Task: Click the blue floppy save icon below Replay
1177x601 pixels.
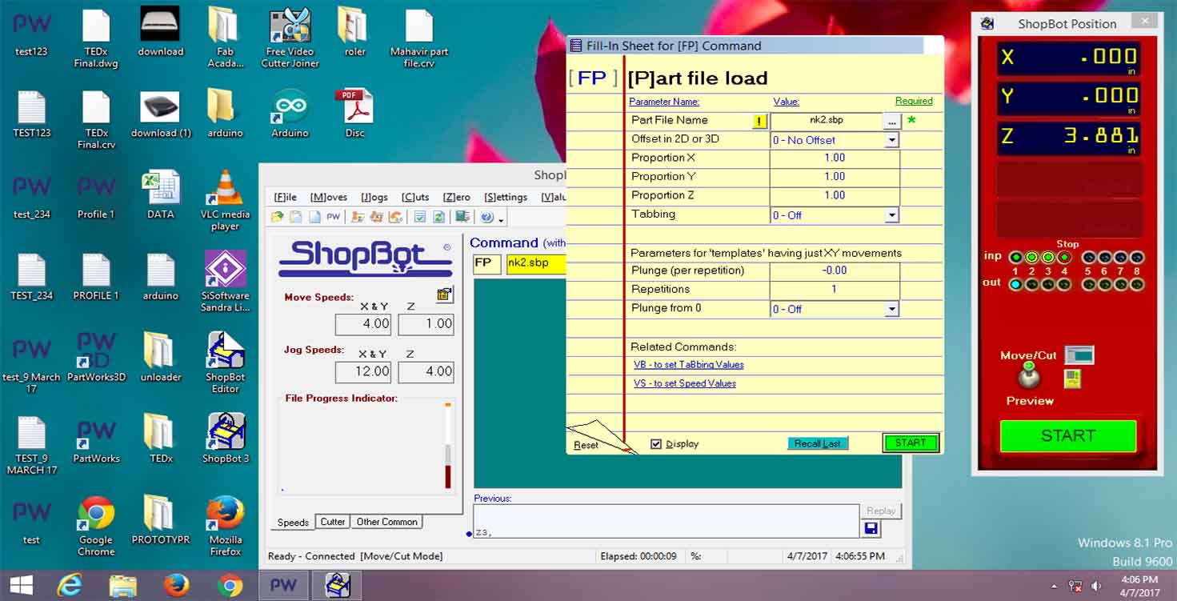Action: (871, 529)
